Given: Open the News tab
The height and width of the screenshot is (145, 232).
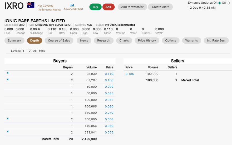Looking at the screenshot, I should 84,40.
